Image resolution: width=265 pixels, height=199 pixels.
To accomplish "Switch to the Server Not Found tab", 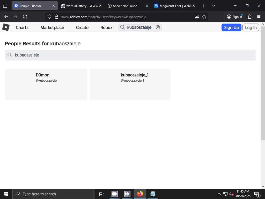I will point(128,6).
